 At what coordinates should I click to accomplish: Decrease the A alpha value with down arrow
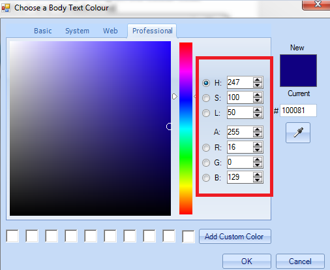258,135
